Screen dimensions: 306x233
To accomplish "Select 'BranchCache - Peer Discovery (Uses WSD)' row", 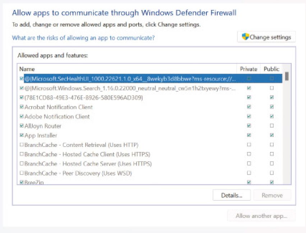I will 78,173.
